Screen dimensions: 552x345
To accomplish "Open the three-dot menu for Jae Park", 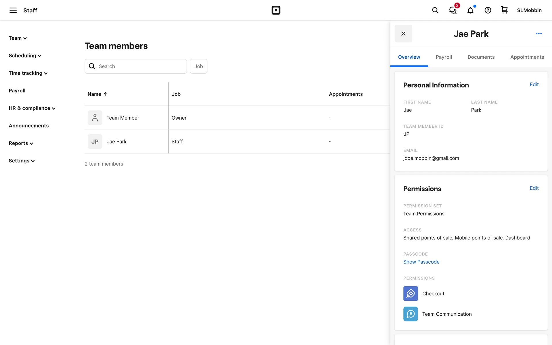I will pos(538,34).
